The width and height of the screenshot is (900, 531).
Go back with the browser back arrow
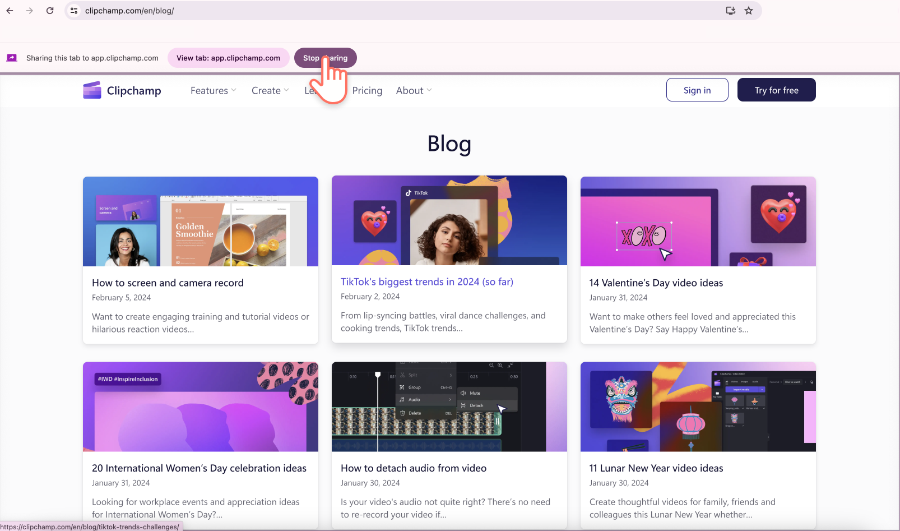10,11
